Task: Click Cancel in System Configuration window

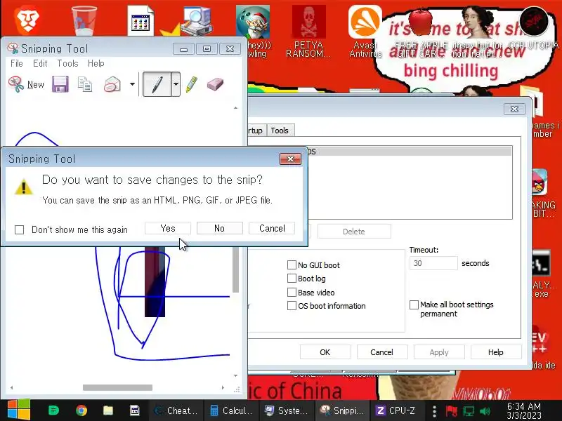Action: coord(381,352)
